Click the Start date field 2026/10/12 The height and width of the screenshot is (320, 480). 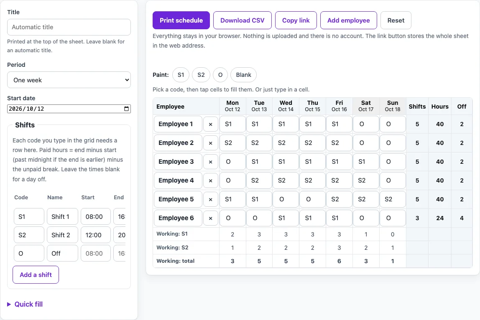69,109
